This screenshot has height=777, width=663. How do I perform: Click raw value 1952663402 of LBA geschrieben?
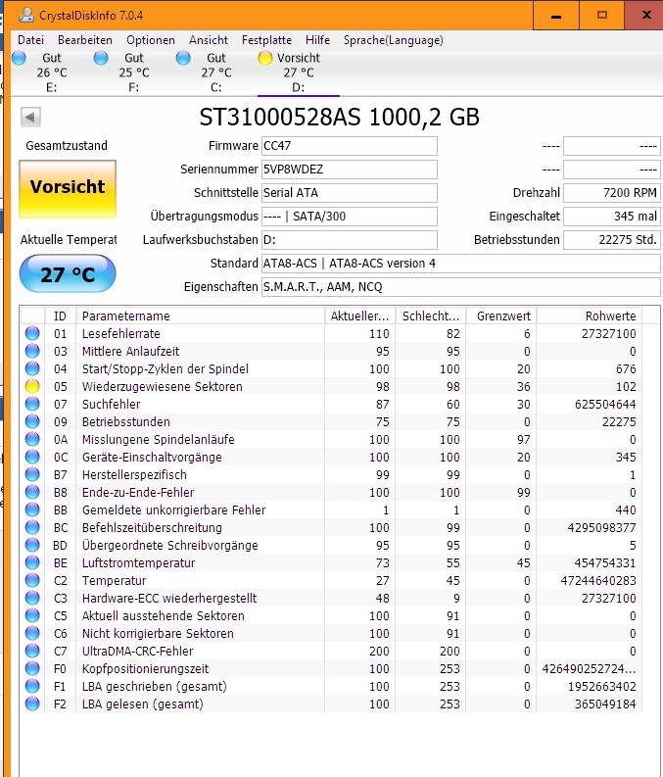tap(601, 687)
